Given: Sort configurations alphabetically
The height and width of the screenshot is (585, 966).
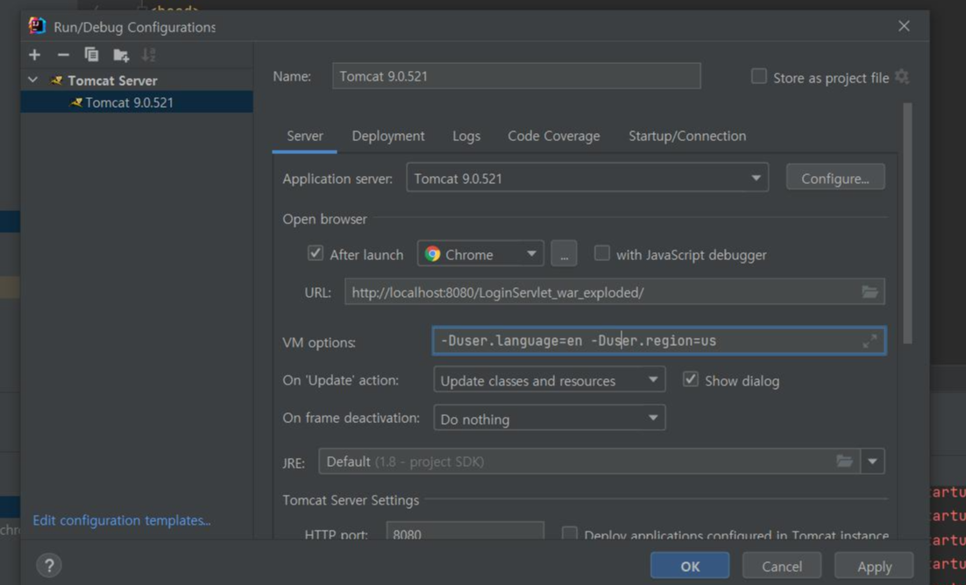Looking at the screenshot, I should 148,55.
